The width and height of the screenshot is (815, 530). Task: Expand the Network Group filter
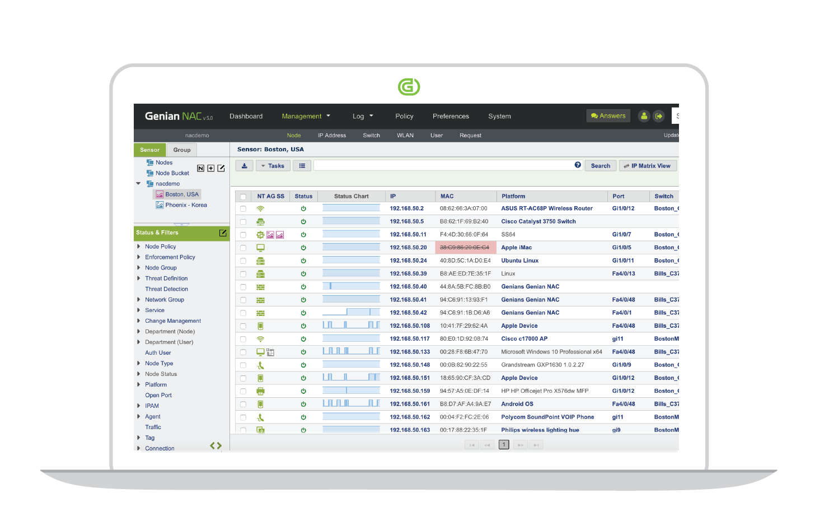pyautogui.click(x=138, y=300)
